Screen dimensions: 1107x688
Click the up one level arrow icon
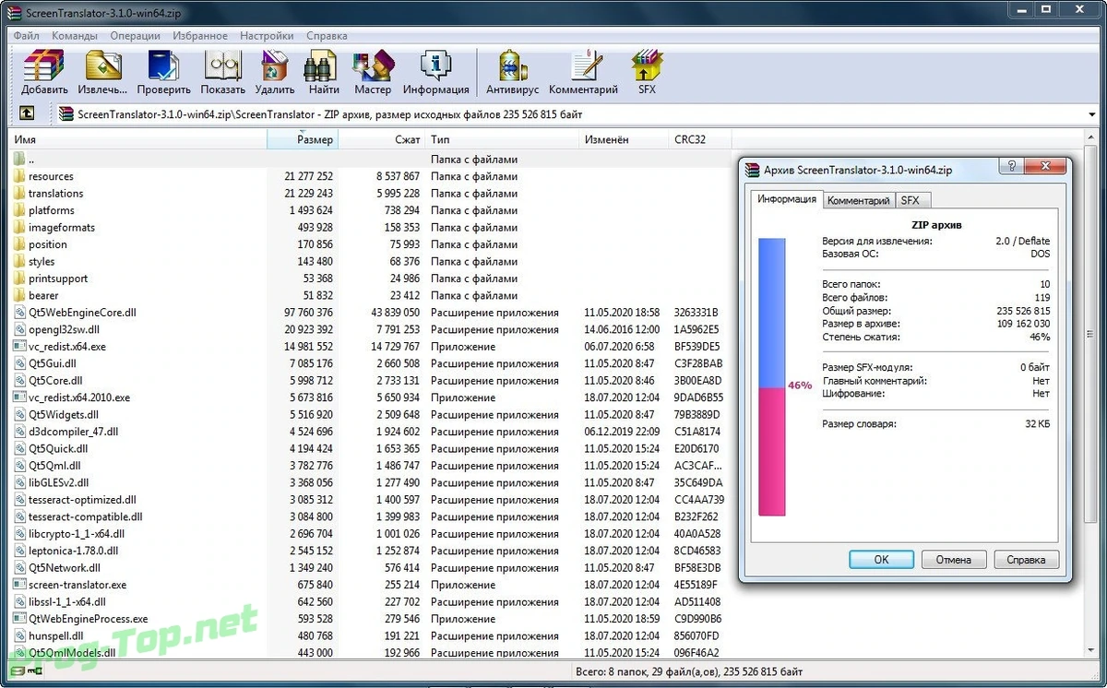pos(27,113)
